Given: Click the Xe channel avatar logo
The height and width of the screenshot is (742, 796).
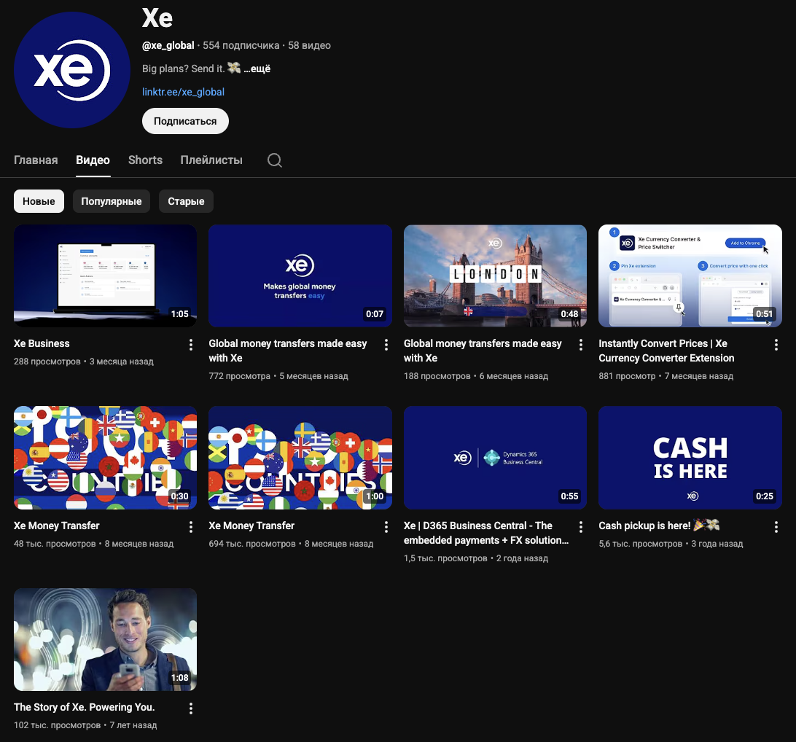Looking at the screenshot, I should point(72,70).
